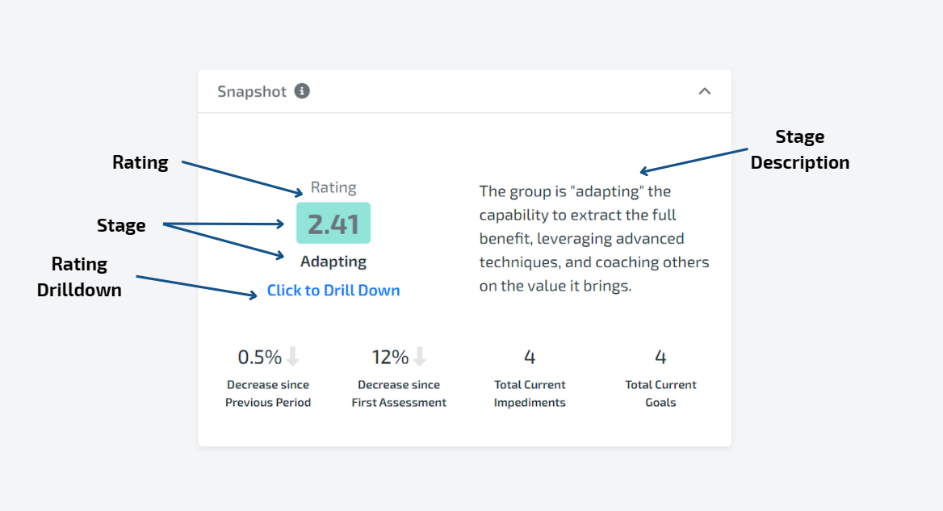
Task: Click the down arrow next to 0.5%
Action: pyautogui.click(x=293, y=357)
